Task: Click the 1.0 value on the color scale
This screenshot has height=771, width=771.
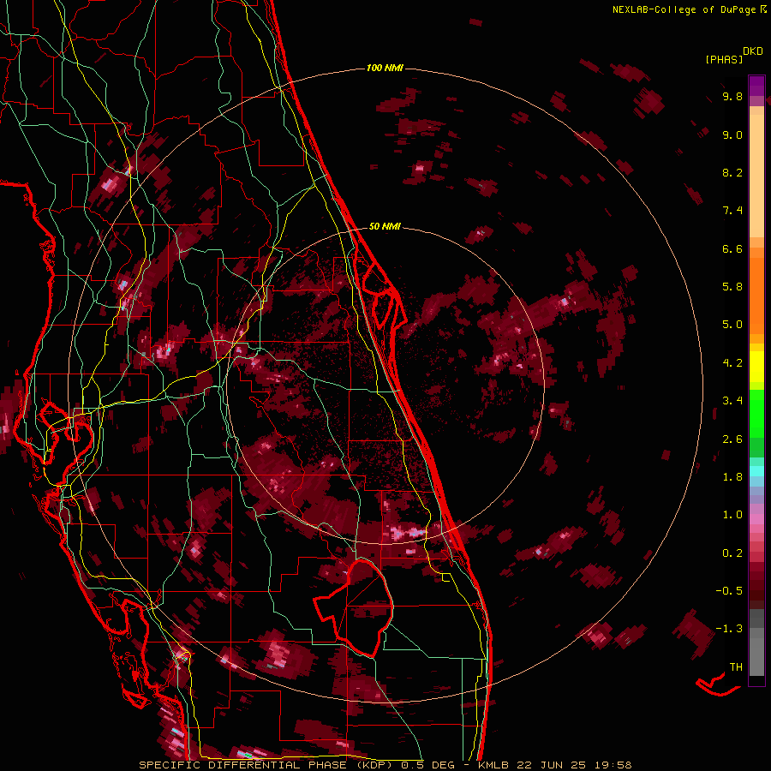Action: pyautogui.click(x=732, y=515)
